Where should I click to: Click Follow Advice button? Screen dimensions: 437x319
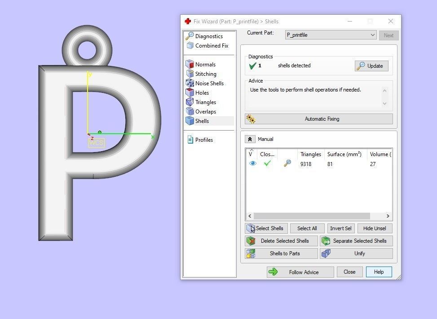300,272
